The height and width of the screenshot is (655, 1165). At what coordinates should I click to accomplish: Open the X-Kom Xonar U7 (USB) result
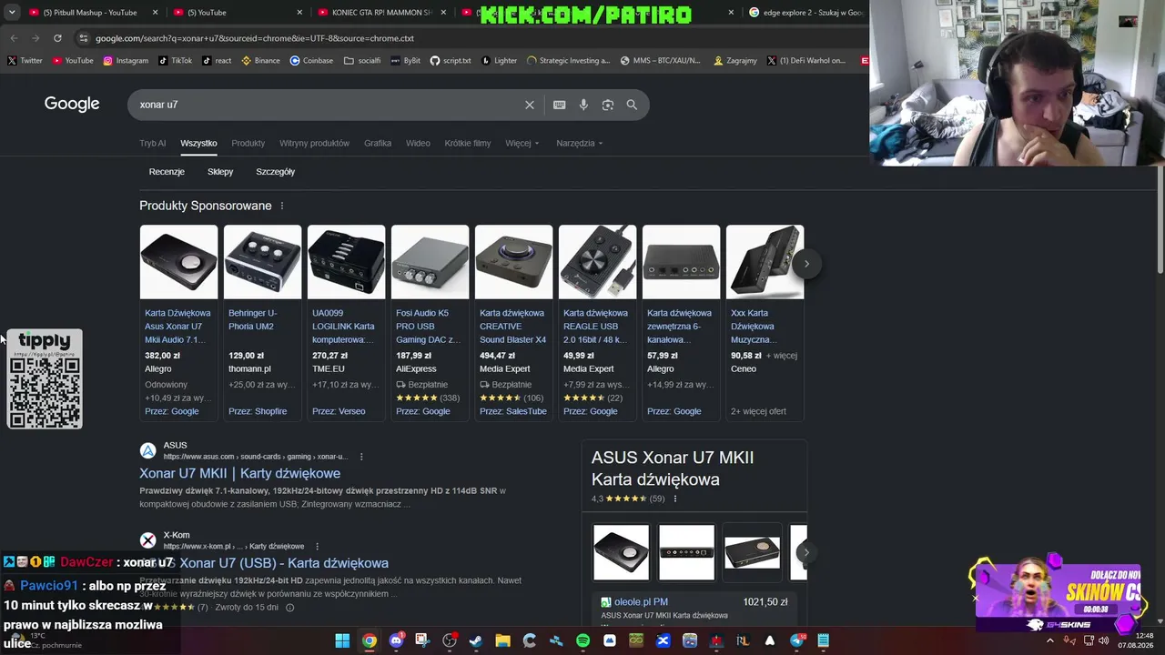pos(284,563)
